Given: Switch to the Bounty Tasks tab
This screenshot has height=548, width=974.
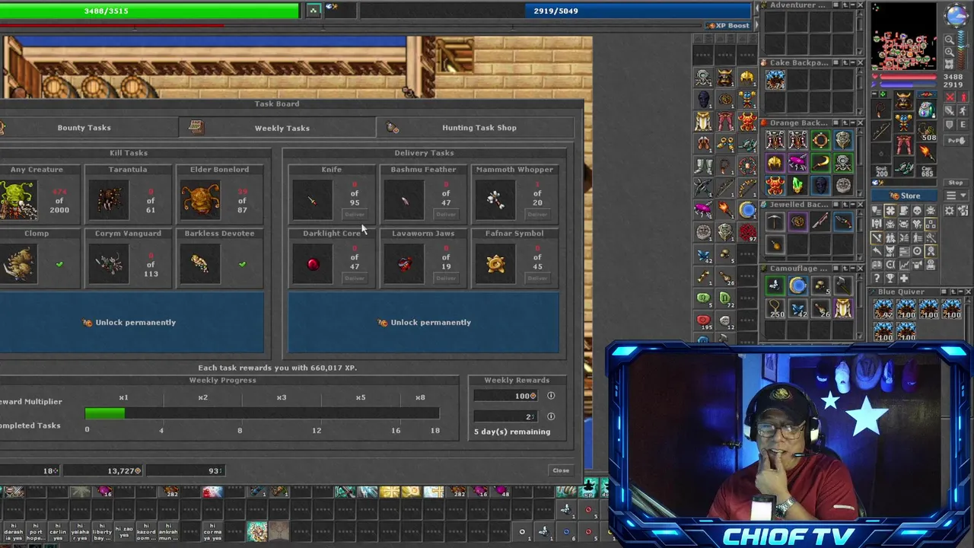Looking at the screenshot, I should point(84,128).
